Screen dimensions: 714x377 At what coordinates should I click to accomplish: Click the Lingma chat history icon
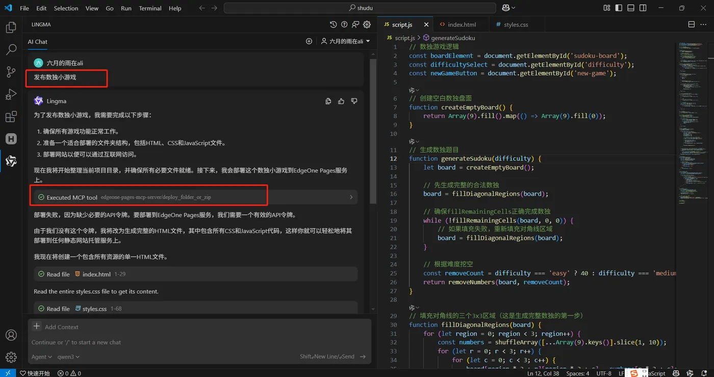click(333, 24)
